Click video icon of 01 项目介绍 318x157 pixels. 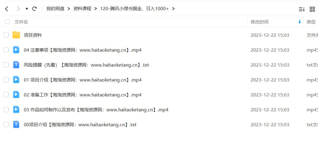coord(16,80)
